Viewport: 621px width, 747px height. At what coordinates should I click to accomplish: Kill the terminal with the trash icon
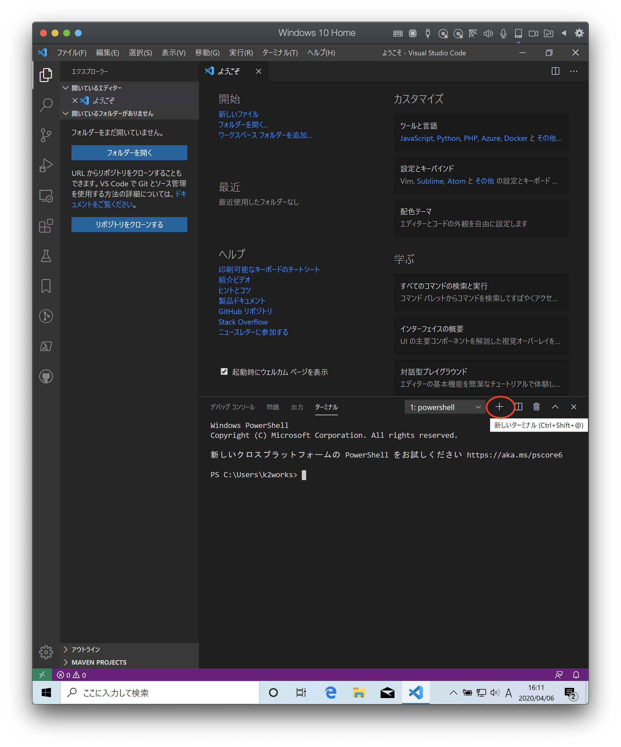click(536, 407)
